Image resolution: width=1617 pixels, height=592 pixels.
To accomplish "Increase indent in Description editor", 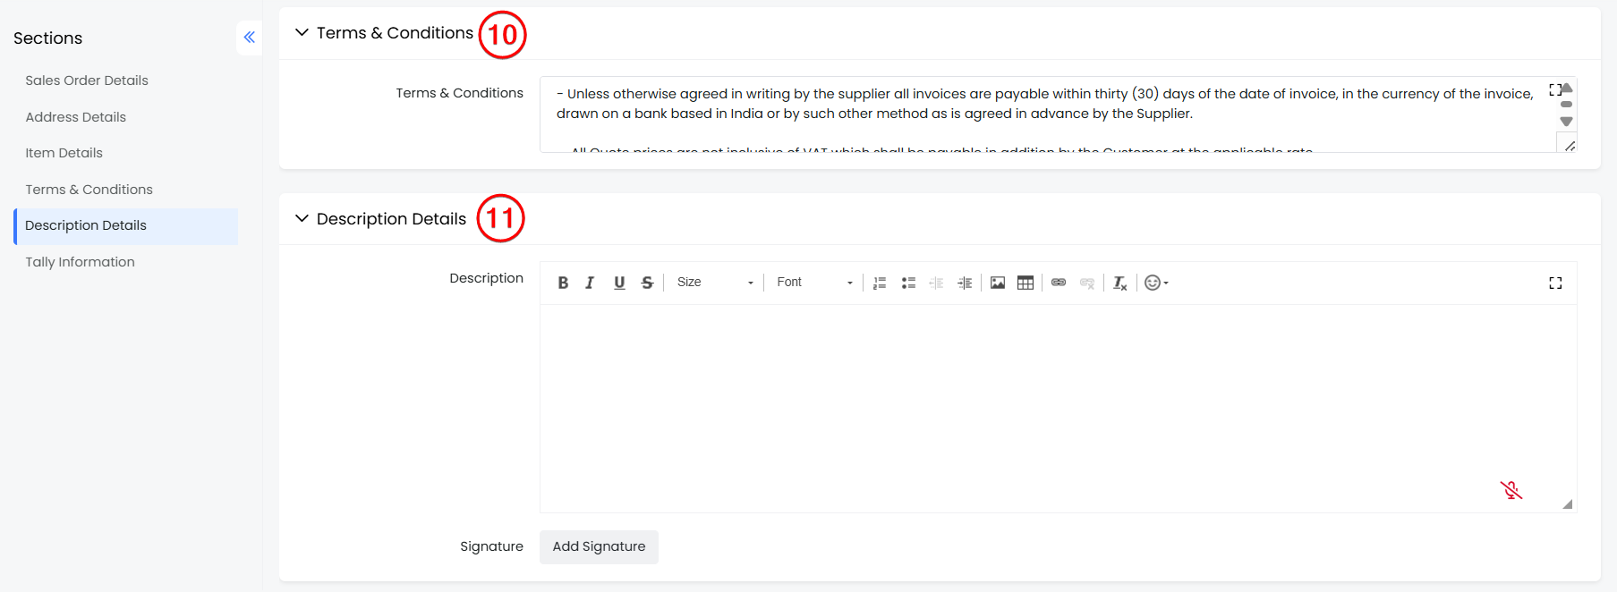I will (x=965, y=283).
